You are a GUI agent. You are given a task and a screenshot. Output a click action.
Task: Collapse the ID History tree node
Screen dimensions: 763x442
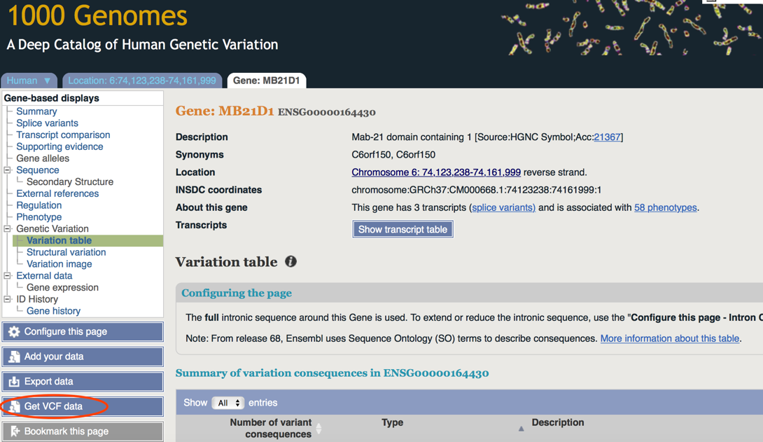(x=7, y=299)
